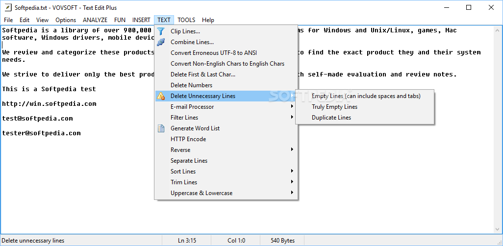Close the open TEXT menu
Image resolution: width=503 pixels, height=246 pixels.
164,20
